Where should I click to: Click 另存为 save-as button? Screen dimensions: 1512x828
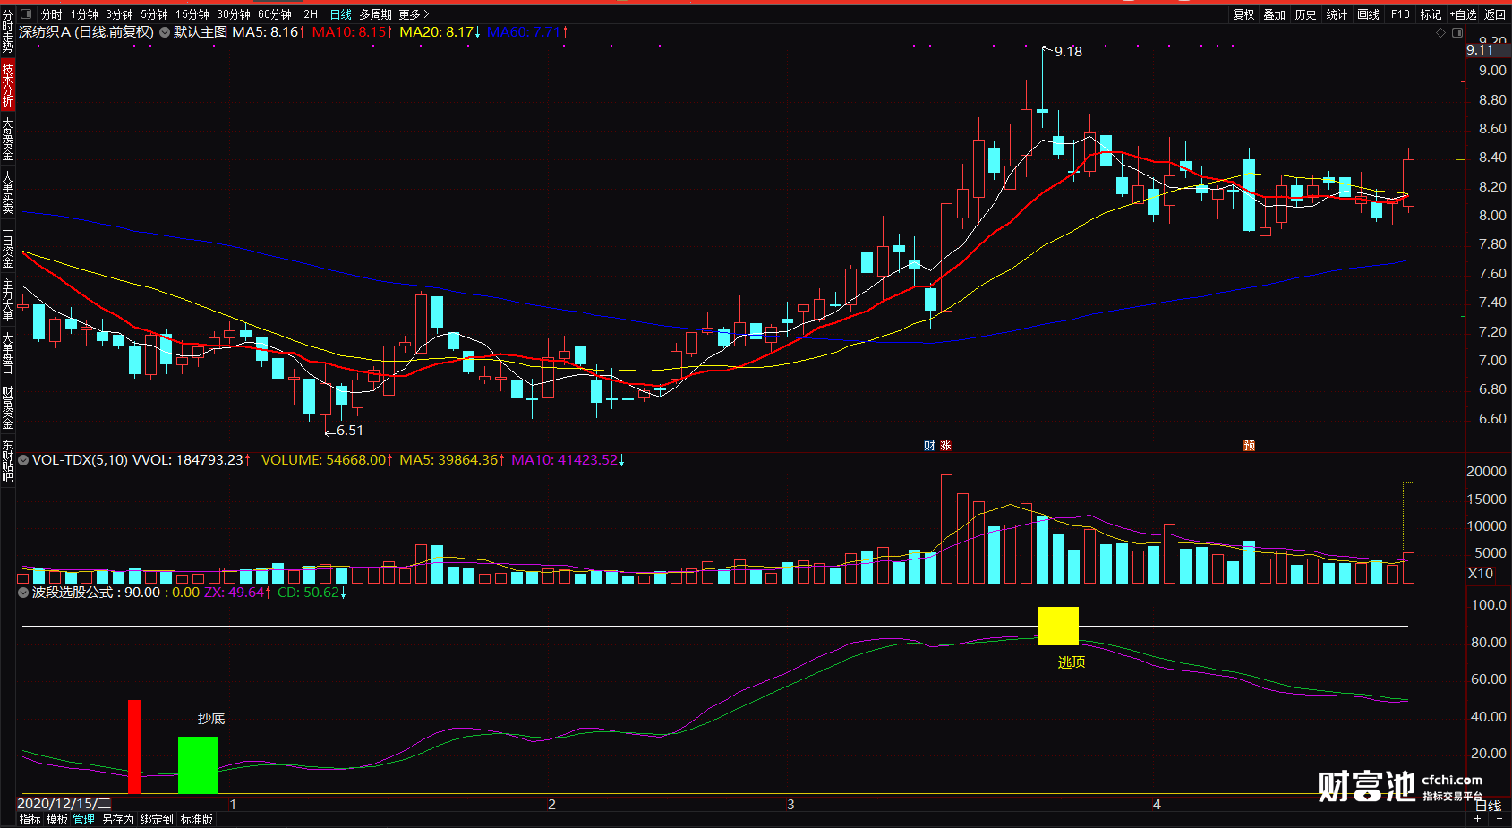(x=117, y=819)
